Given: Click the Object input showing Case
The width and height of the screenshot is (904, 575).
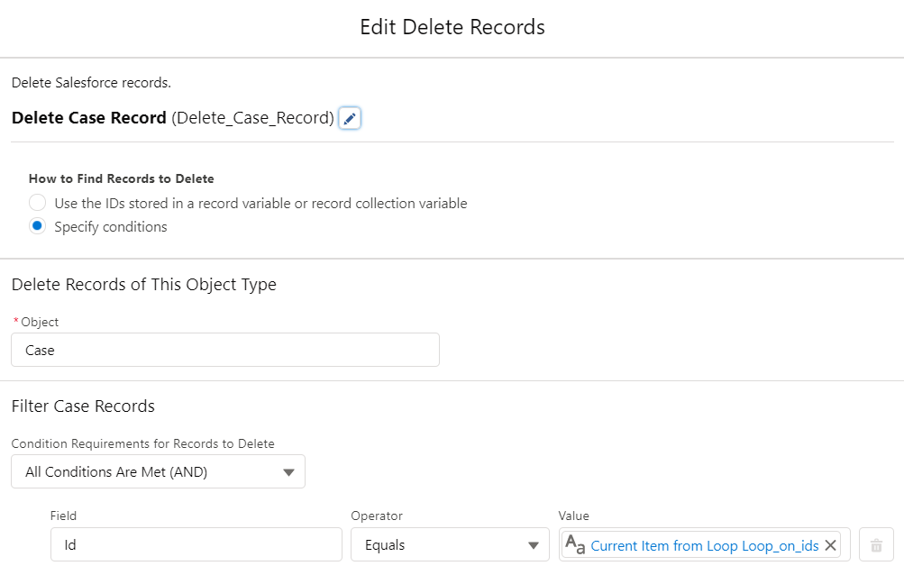Looking at the screenshot, I should 224,350.
